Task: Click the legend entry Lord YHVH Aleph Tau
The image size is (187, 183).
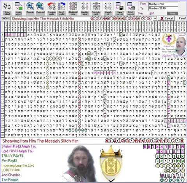Action: (18, 151)
